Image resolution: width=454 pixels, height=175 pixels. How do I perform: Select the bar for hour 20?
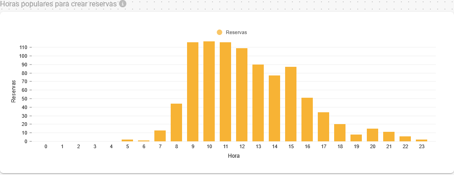(373, 135)
